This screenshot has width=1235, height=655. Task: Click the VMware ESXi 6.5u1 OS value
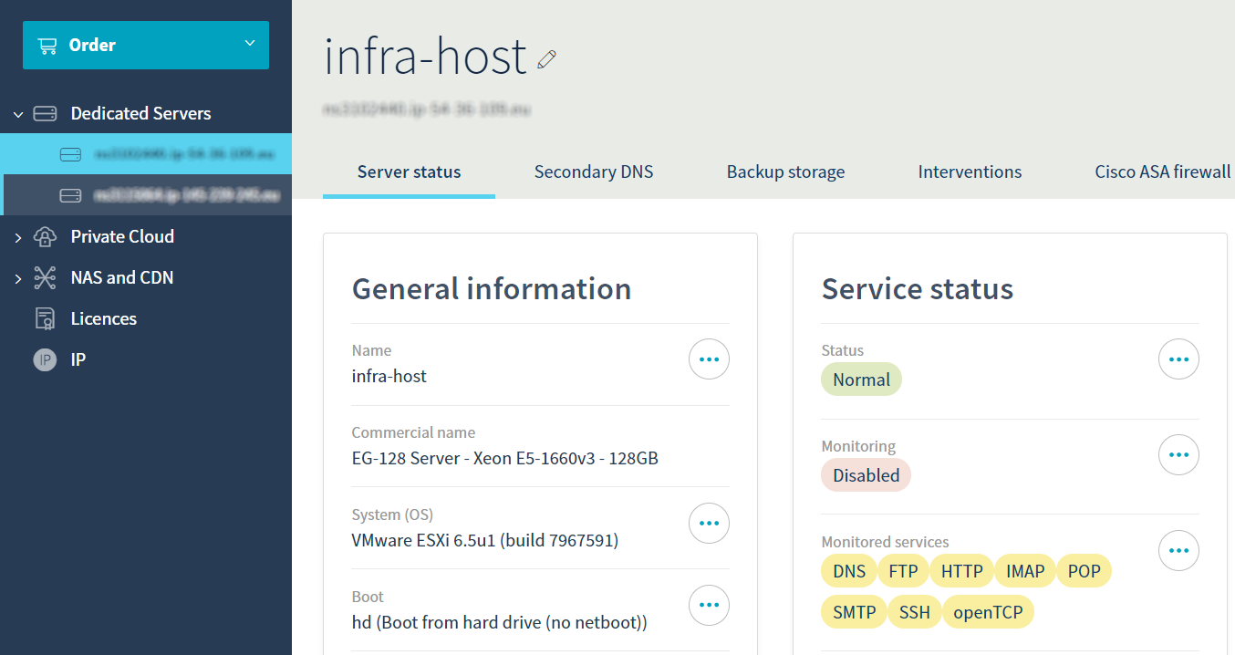click(x=485, y=540)
